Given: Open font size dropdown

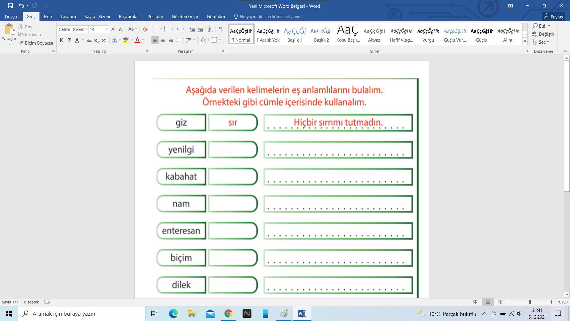Looking at the screenshot, I should point(106,29).
